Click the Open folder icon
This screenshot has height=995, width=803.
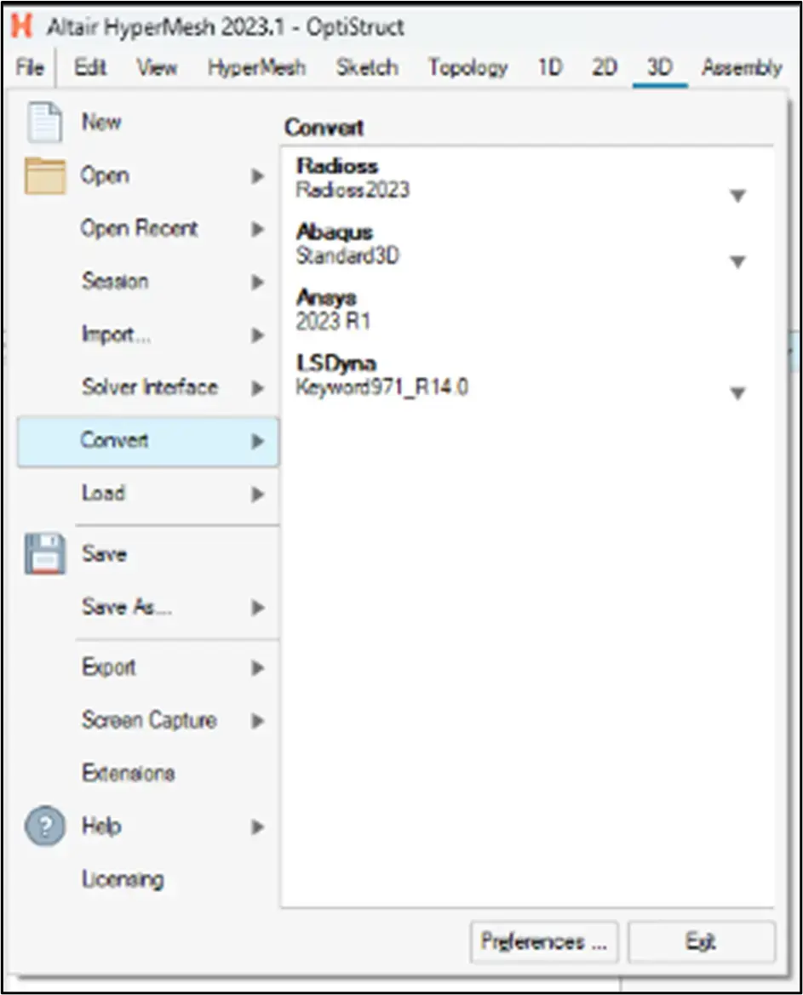click(x=44, y=175)
